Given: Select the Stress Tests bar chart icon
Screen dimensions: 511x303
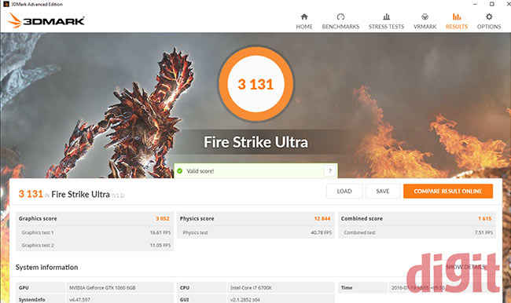Looking at the screenshot, I should [386, 16].
